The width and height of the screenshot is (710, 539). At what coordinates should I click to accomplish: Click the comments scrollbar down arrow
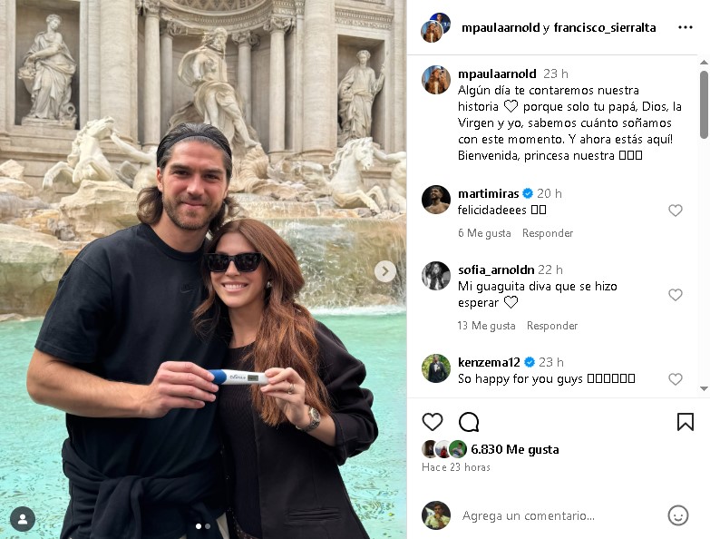pos(704,388)
